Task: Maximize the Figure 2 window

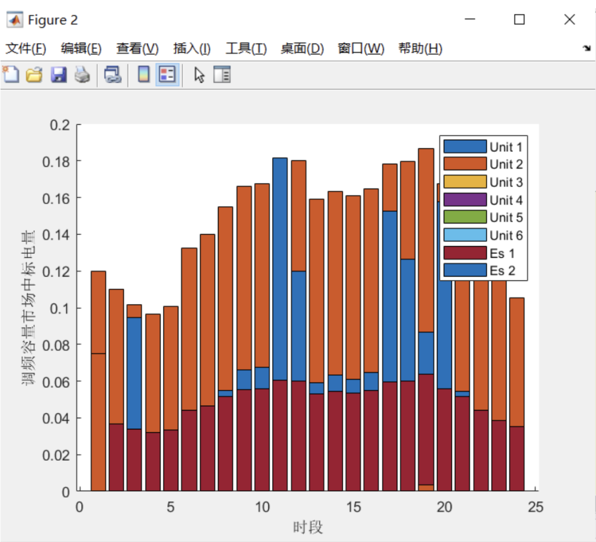Action: [x=519, y=19]
